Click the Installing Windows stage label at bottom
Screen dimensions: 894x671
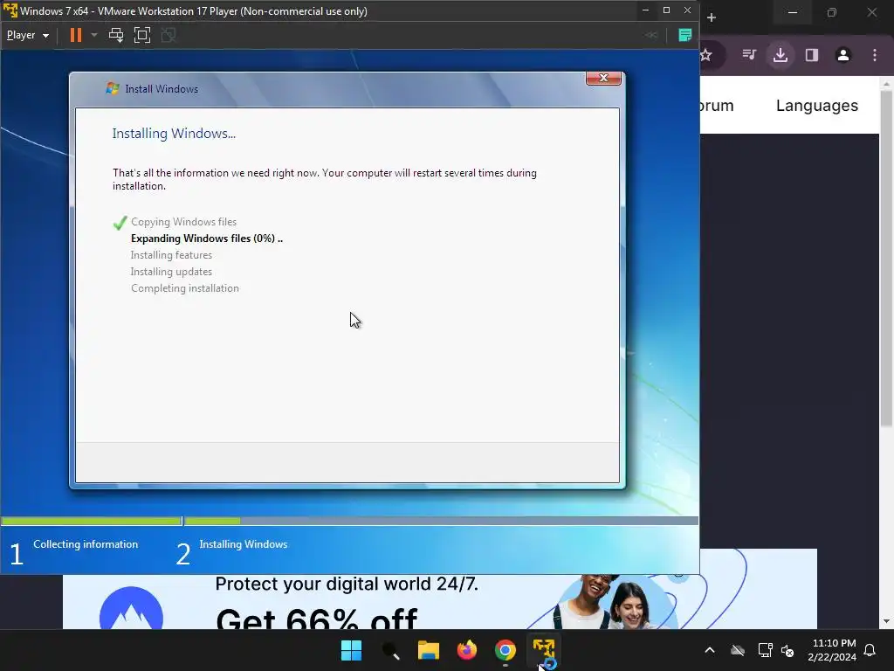244,544
